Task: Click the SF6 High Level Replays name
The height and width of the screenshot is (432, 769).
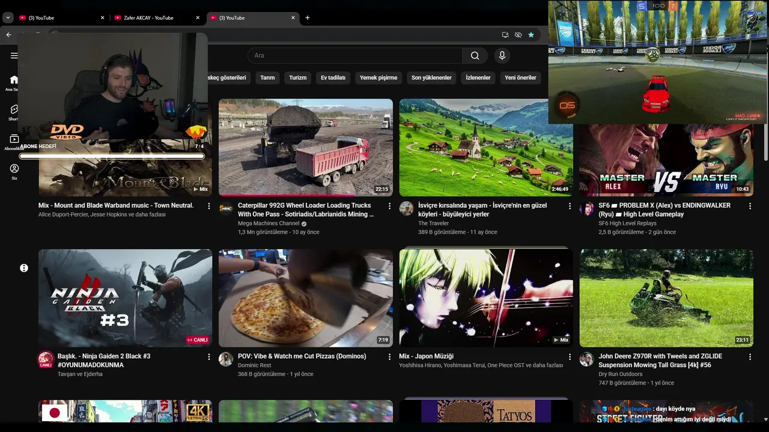Action: coord(627,223)
